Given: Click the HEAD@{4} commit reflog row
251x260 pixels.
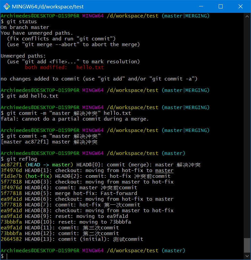Looking at the screenshot, I should 69,188.
